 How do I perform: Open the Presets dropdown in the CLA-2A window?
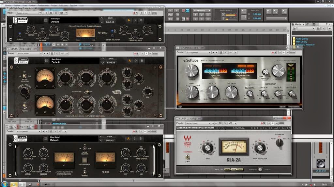pyautogui.click(x=198, y=123)
